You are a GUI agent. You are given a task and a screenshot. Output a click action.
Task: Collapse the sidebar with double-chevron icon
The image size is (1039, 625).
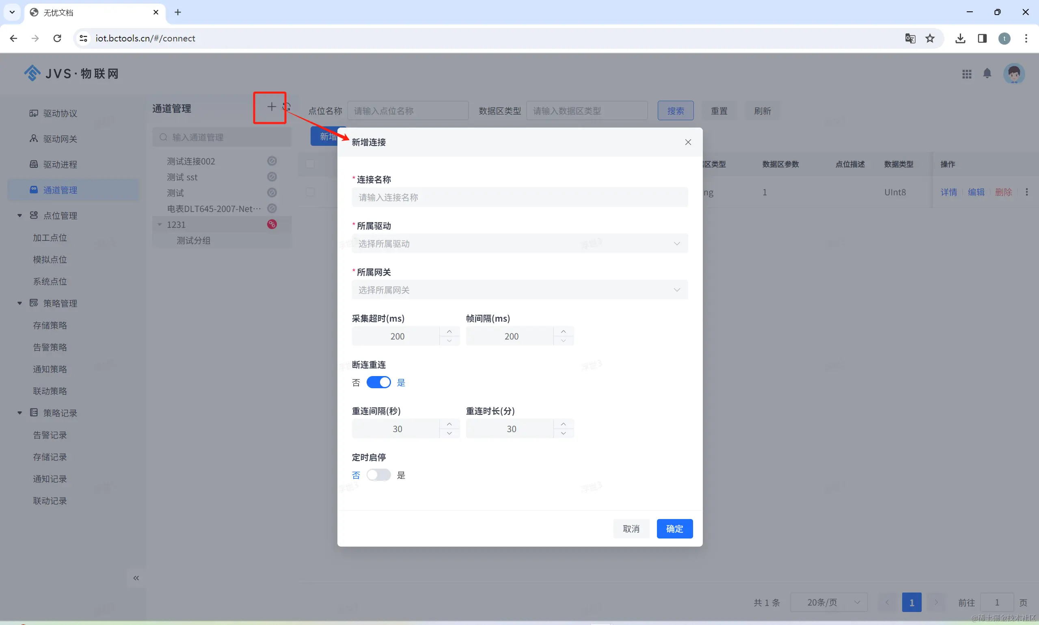[x=136, y=578]
